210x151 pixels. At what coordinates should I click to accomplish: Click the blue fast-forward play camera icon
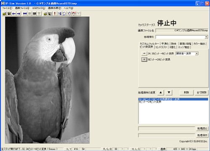click(25, 13)
